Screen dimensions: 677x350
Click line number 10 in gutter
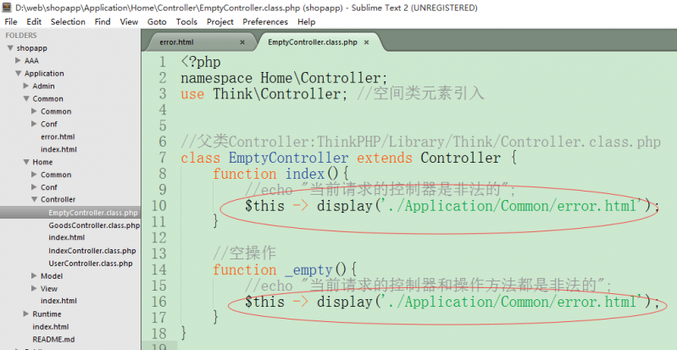pyautogui.click(x=159, y=205)
